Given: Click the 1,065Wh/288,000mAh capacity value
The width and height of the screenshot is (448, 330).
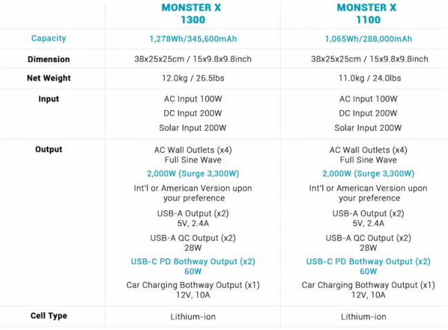Looking at the screenshot, I should tap(368, 39).
